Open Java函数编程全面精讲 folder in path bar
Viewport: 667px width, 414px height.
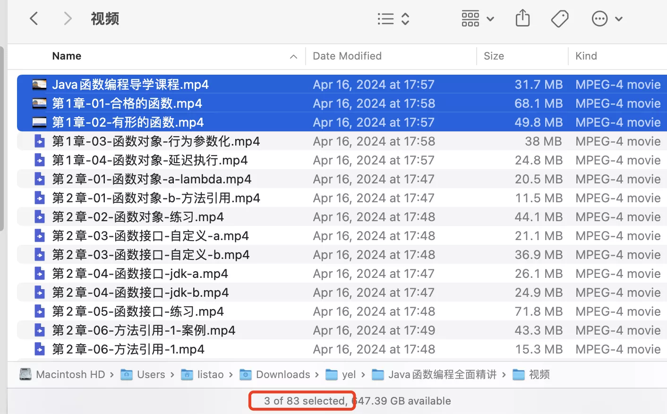434,375
